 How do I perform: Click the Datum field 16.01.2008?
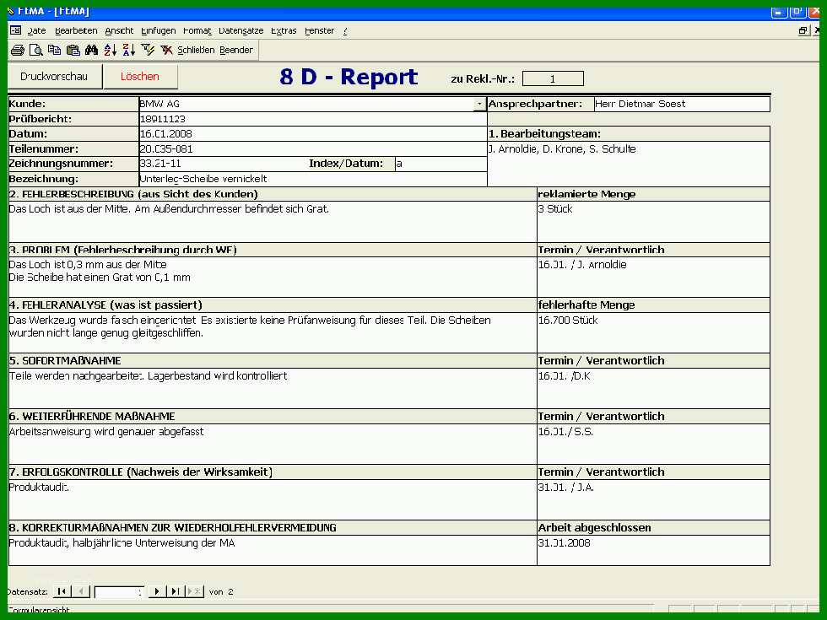tap(312, 134)
